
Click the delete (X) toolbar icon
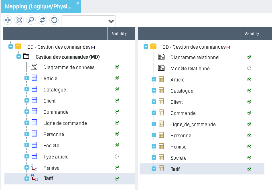point(19,20)
